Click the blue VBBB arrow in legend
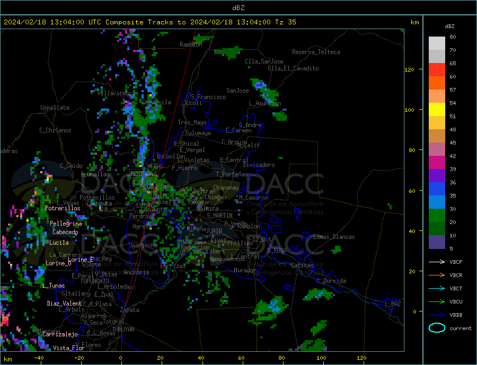This screenshot has height=365, width=477. (x=437, y=315)
